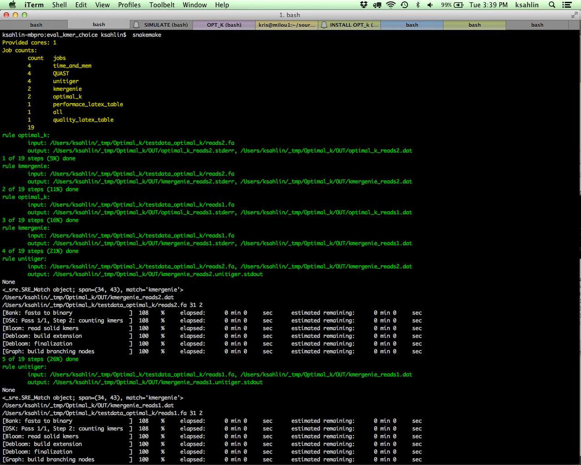Switch to the SIMULATE (bash) tab
Viewport: 581px width, 465px height.
[x=161, y=25]
